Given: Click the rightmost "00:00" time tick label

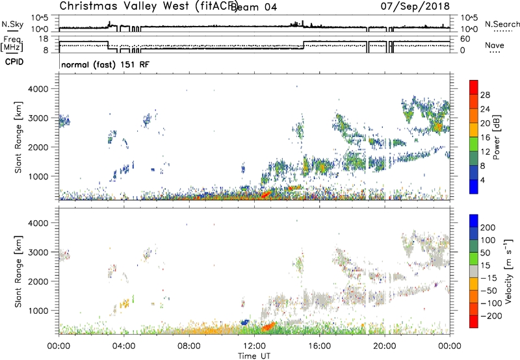Looking at the screenshot, I should [450, 346].
